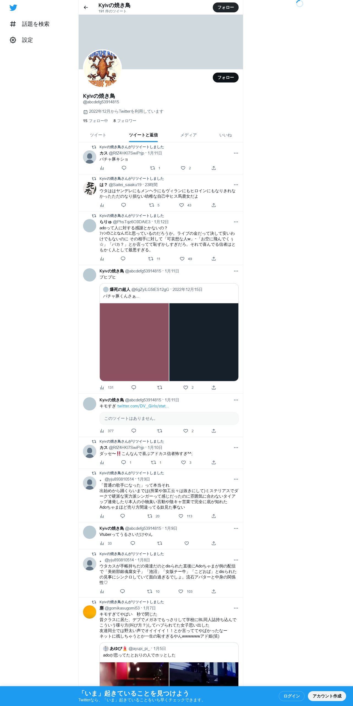This screenshot has width=353, height=706.
Task: Open 話題を検索 hashtag explore item
Action: pyautogui.click(x=30, y=24)
